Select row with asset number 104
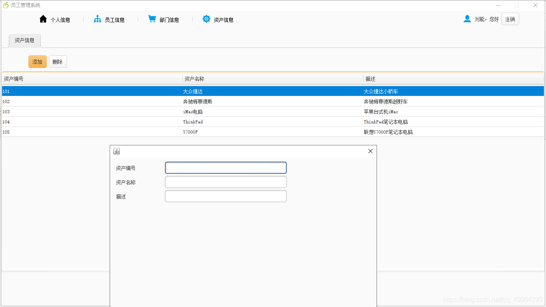The width and height of the screenshot is (546, 307). click(273, 122)
